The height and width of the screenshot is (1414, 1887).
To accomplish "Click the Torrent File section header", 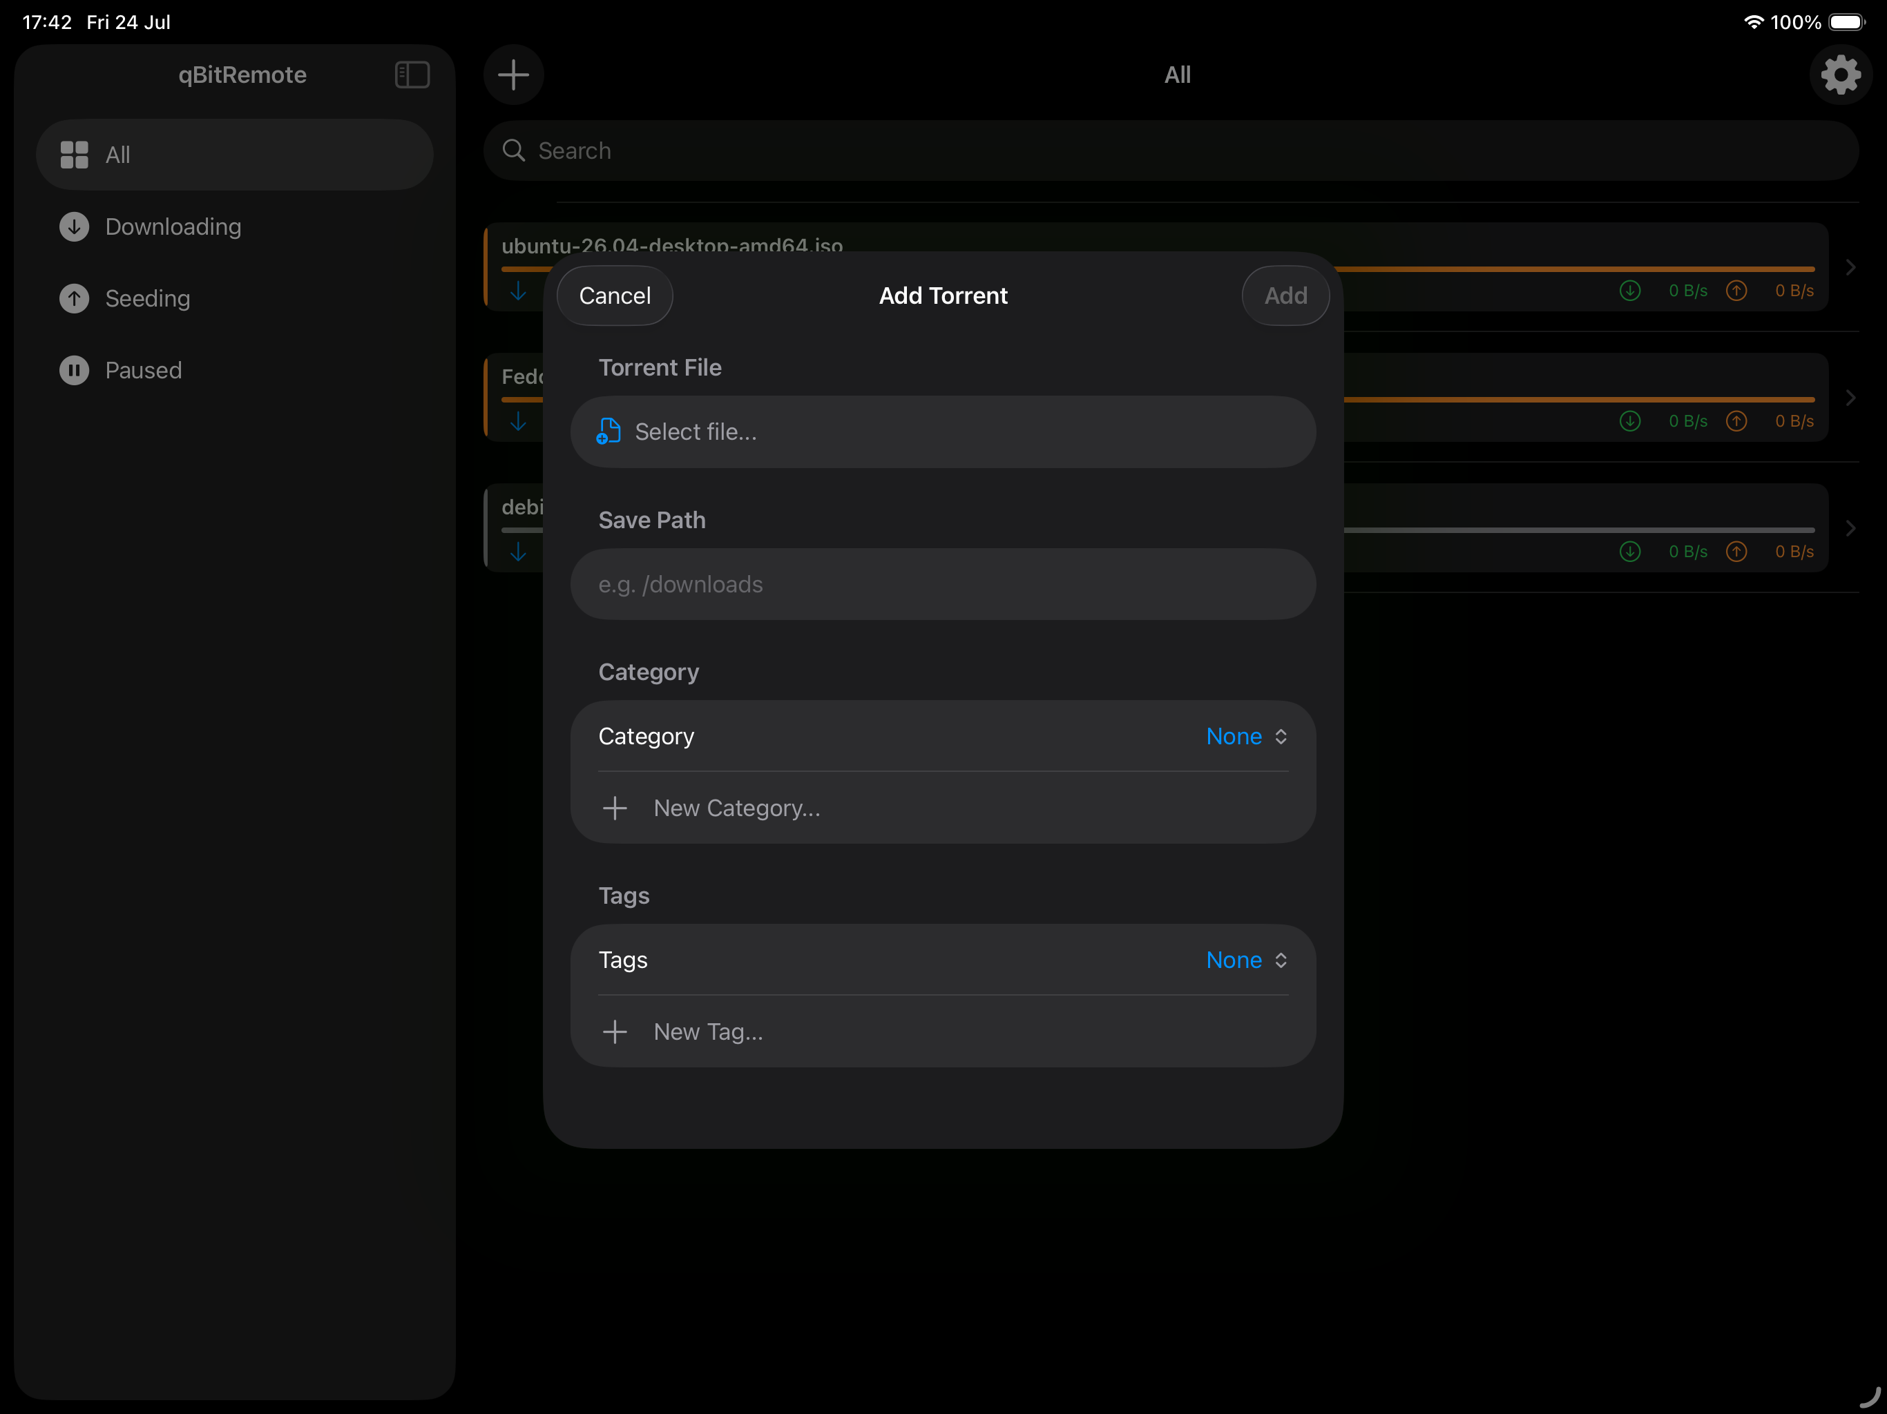I will pos(660,367).
